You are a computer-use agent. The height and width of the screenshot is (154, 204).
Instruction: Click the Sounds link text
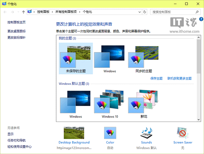[x=147, y=142]
